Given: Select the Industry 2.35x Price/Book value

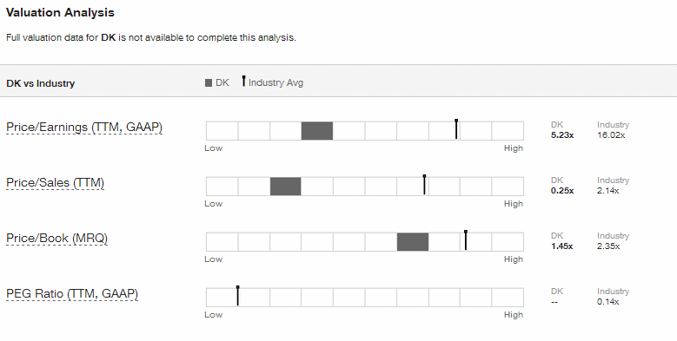Looking at the screenshot, I should (x=608, y=246).
